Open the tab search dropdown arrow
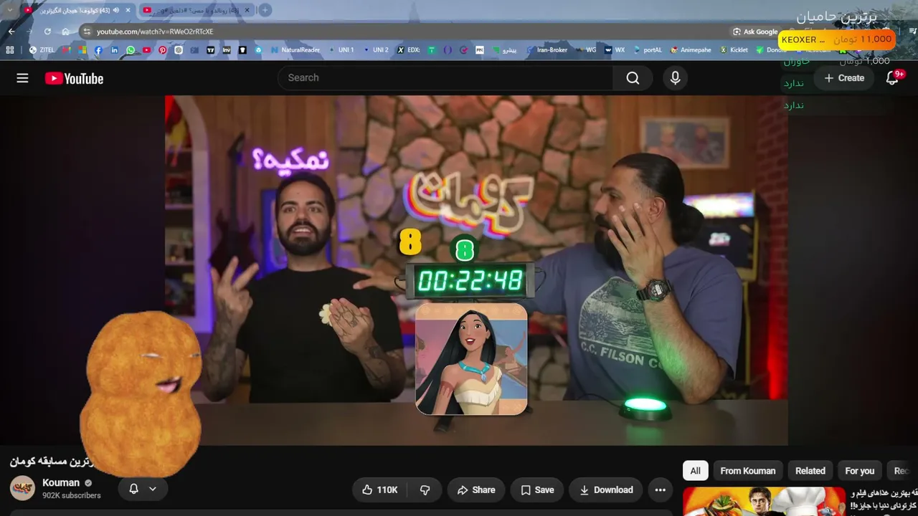This screenshot has width=918, height=516. tap(10, 10)
